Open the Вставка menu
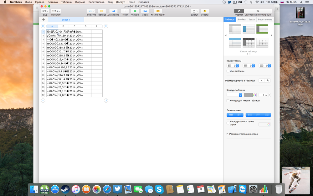This screenshot has height=196, width=313. click(x=53, y=2)
